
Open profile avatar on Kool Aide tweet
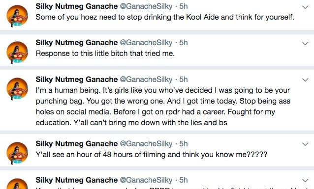tap(17, 16)
